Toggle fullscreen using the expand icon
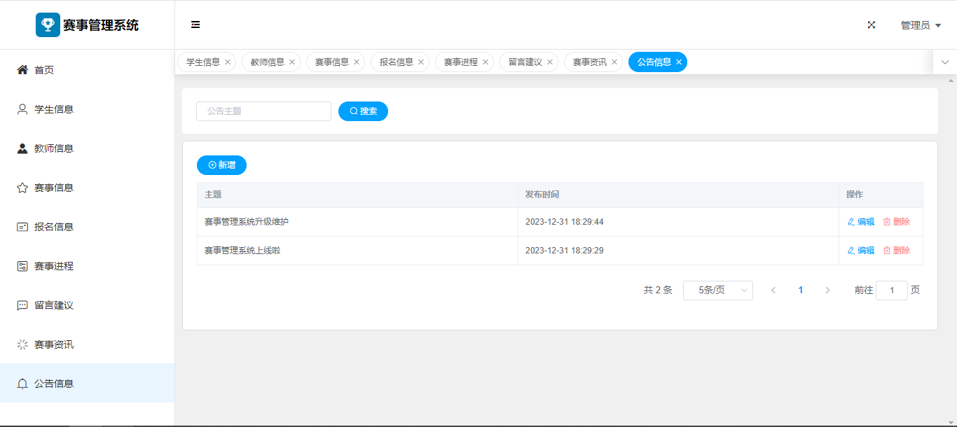The height and width of the screenshot is (427, 957). pos(872,24)
